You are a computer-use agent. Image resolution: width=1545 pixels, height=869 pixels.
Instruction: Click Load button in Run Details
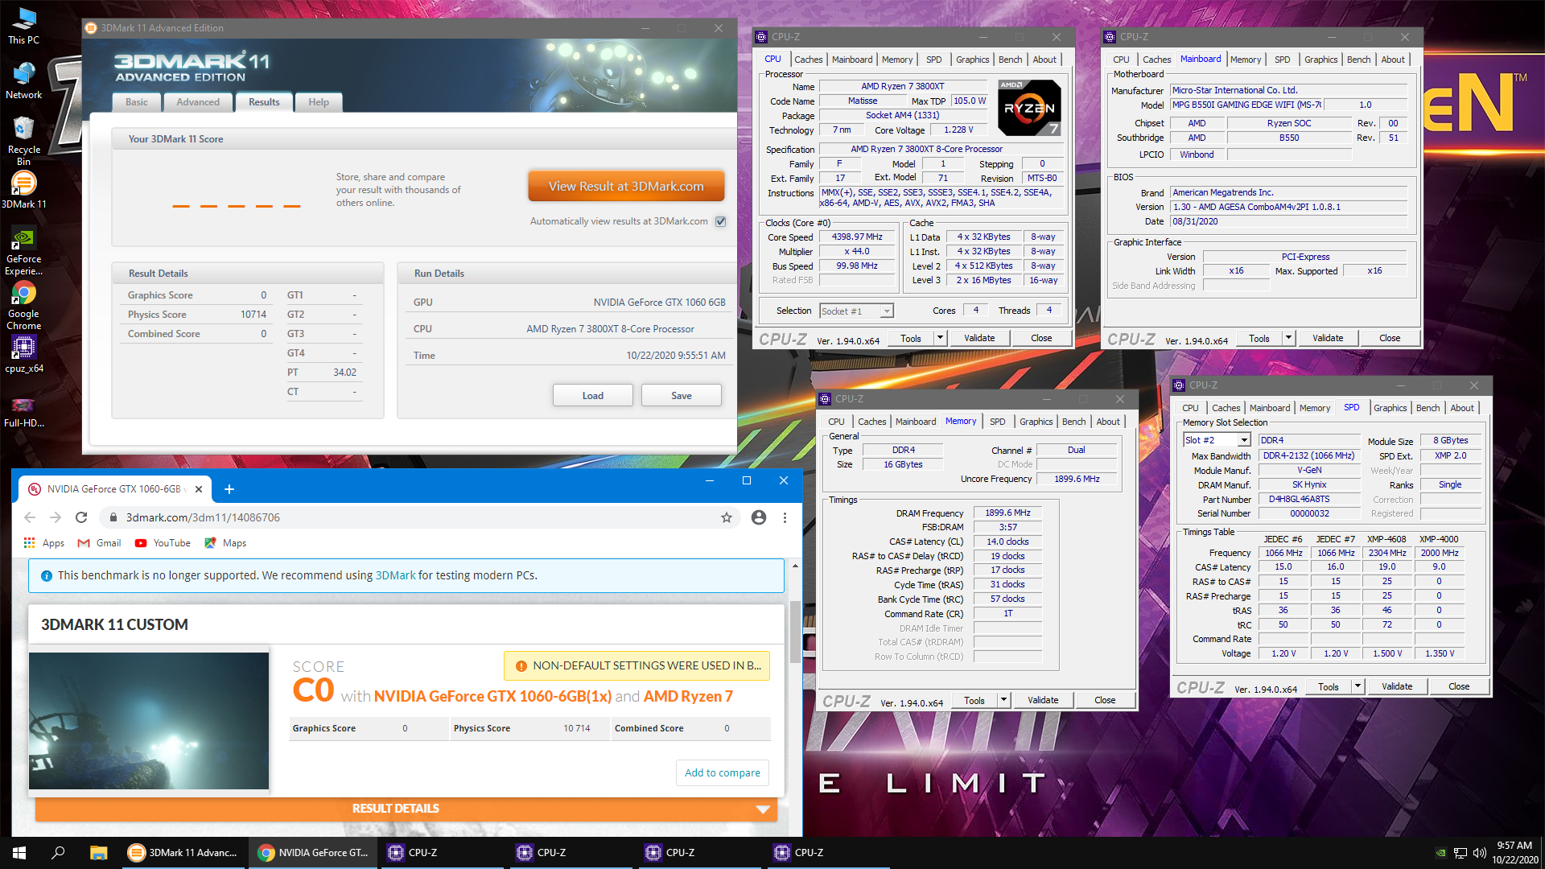[x=592, y=395]
